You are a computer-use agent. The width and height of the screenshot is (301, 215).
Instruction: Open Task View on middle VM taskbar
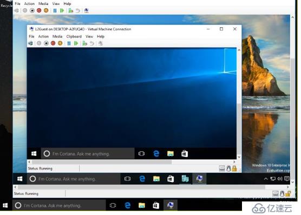click(x=127, y=179)
